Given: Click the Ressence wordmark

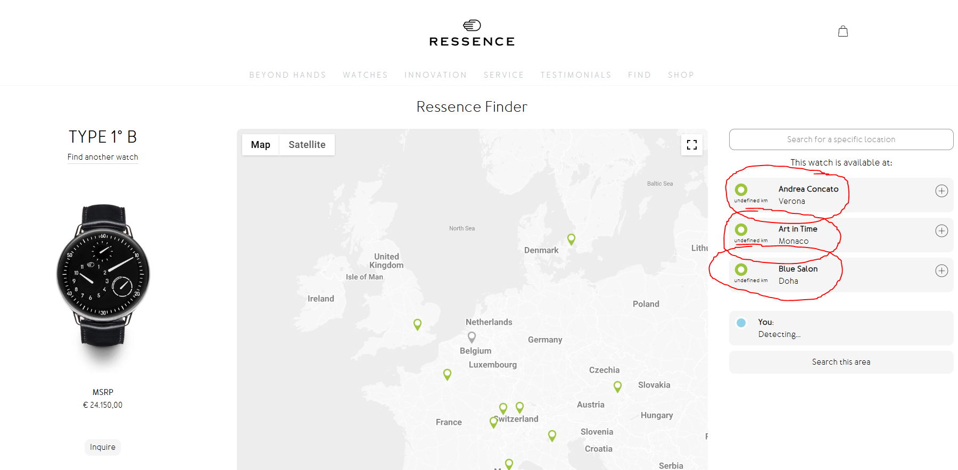Looking at the screenshot, I should pos(472,42).
